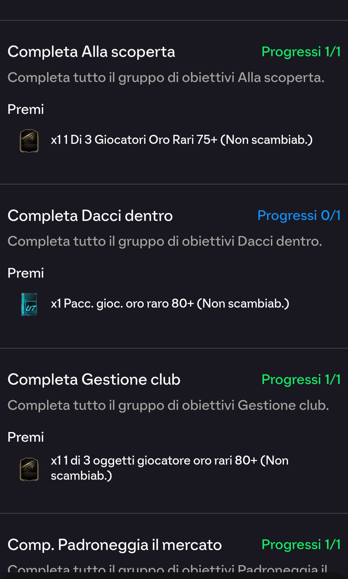Viewport: 348px width, 579px height.
Task: Tap Premi label under Gestione club
Action: click(x=26, y=437)
